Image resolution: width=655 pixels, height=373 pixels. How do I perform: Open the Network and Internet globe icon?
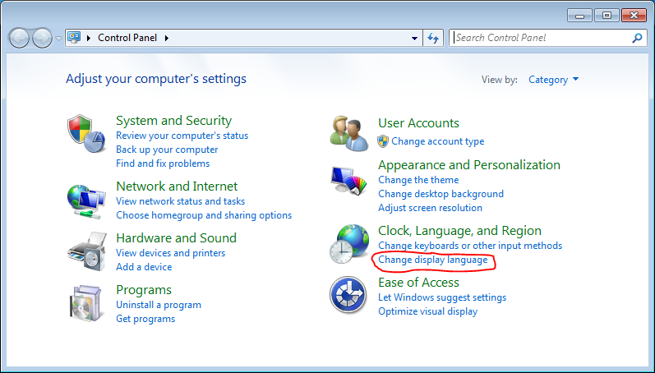click(x=86, y=202)
